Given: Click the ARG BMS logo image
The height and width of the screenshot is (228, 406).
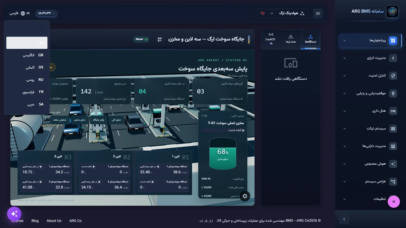Looking at the screenshot, I should (392, 12).
